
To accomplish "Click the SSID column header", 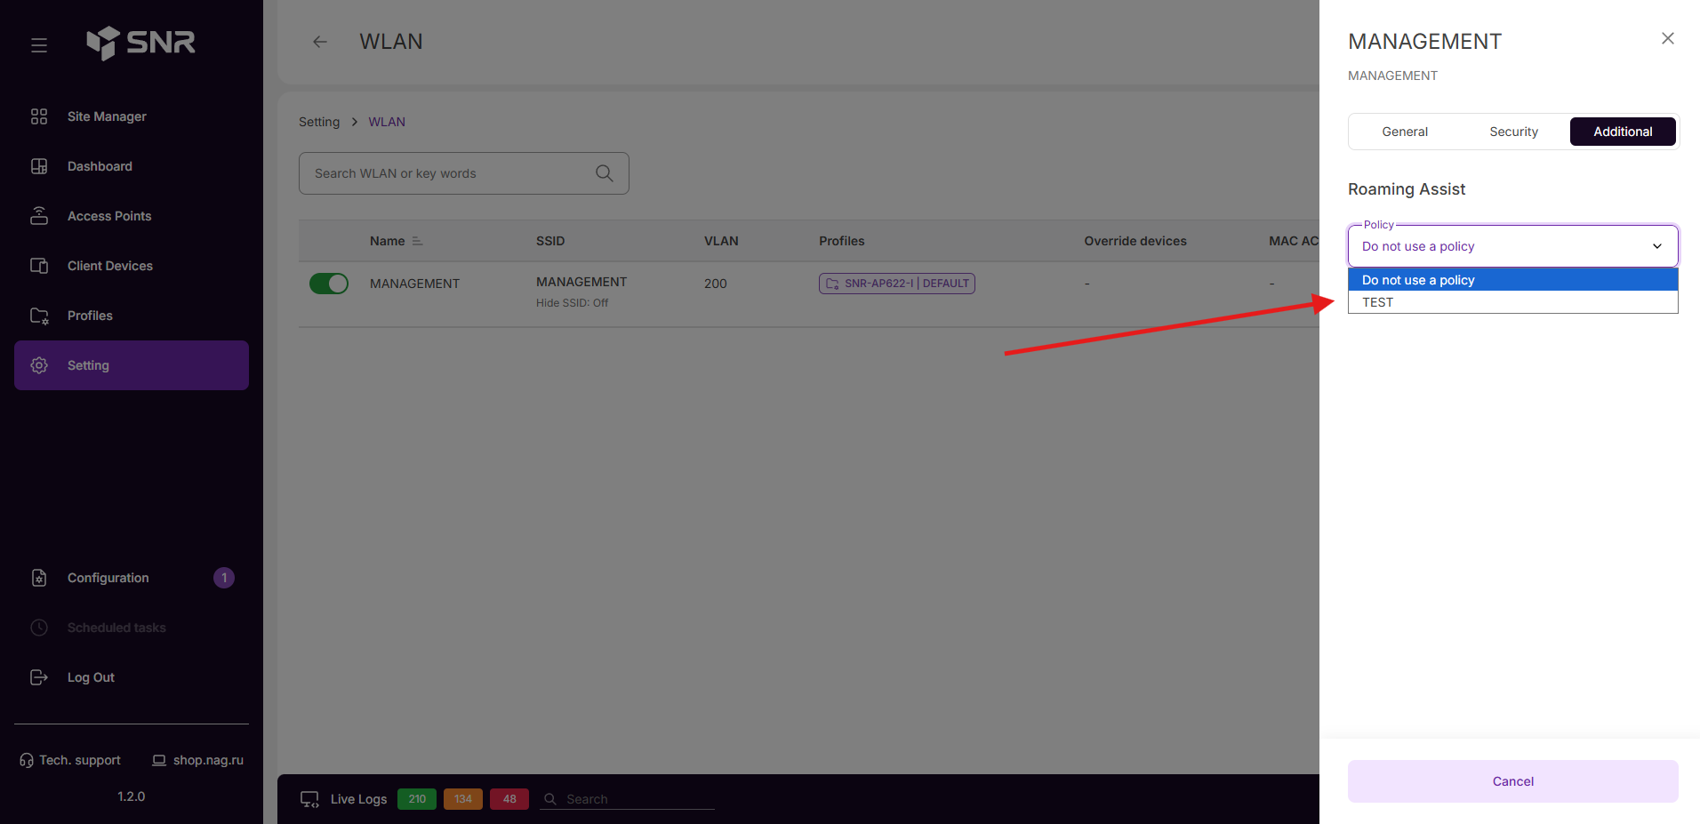I will coord(550,241).
